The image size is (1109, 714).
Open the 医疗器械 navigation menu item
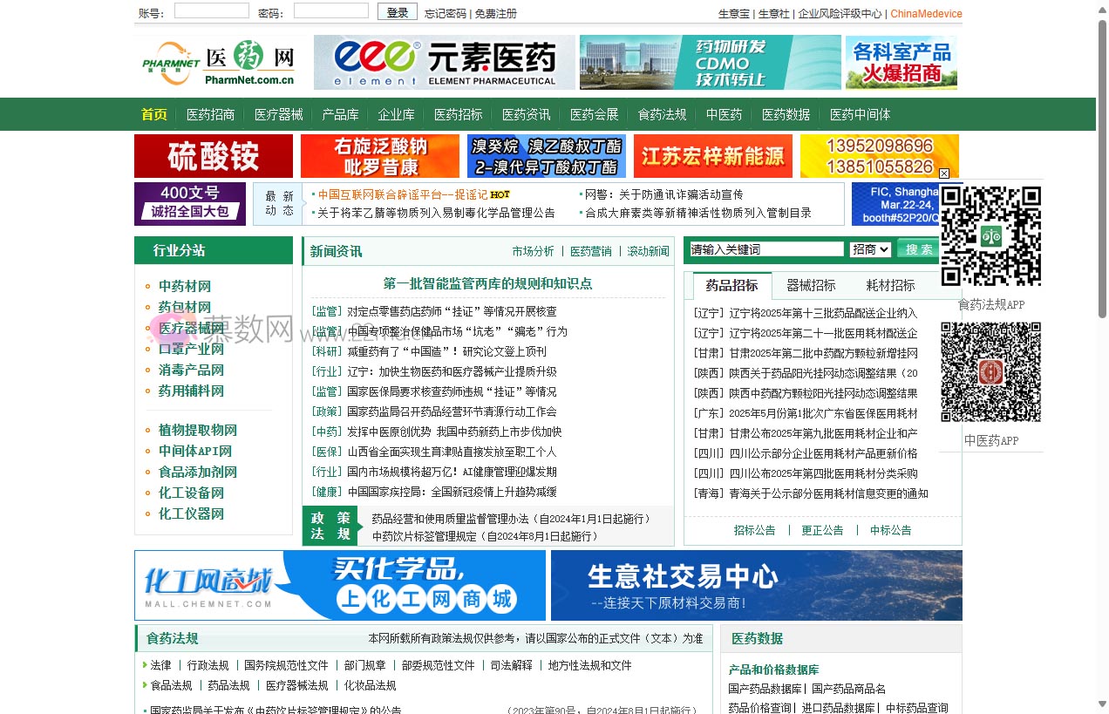pos(278,114)
